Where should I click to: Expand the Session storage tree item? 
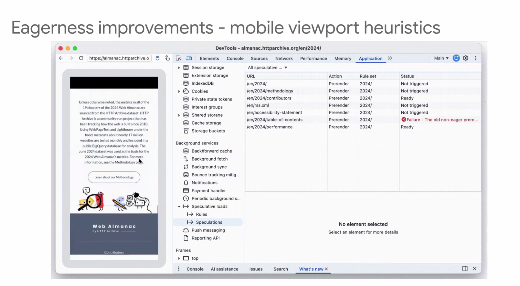179,68
